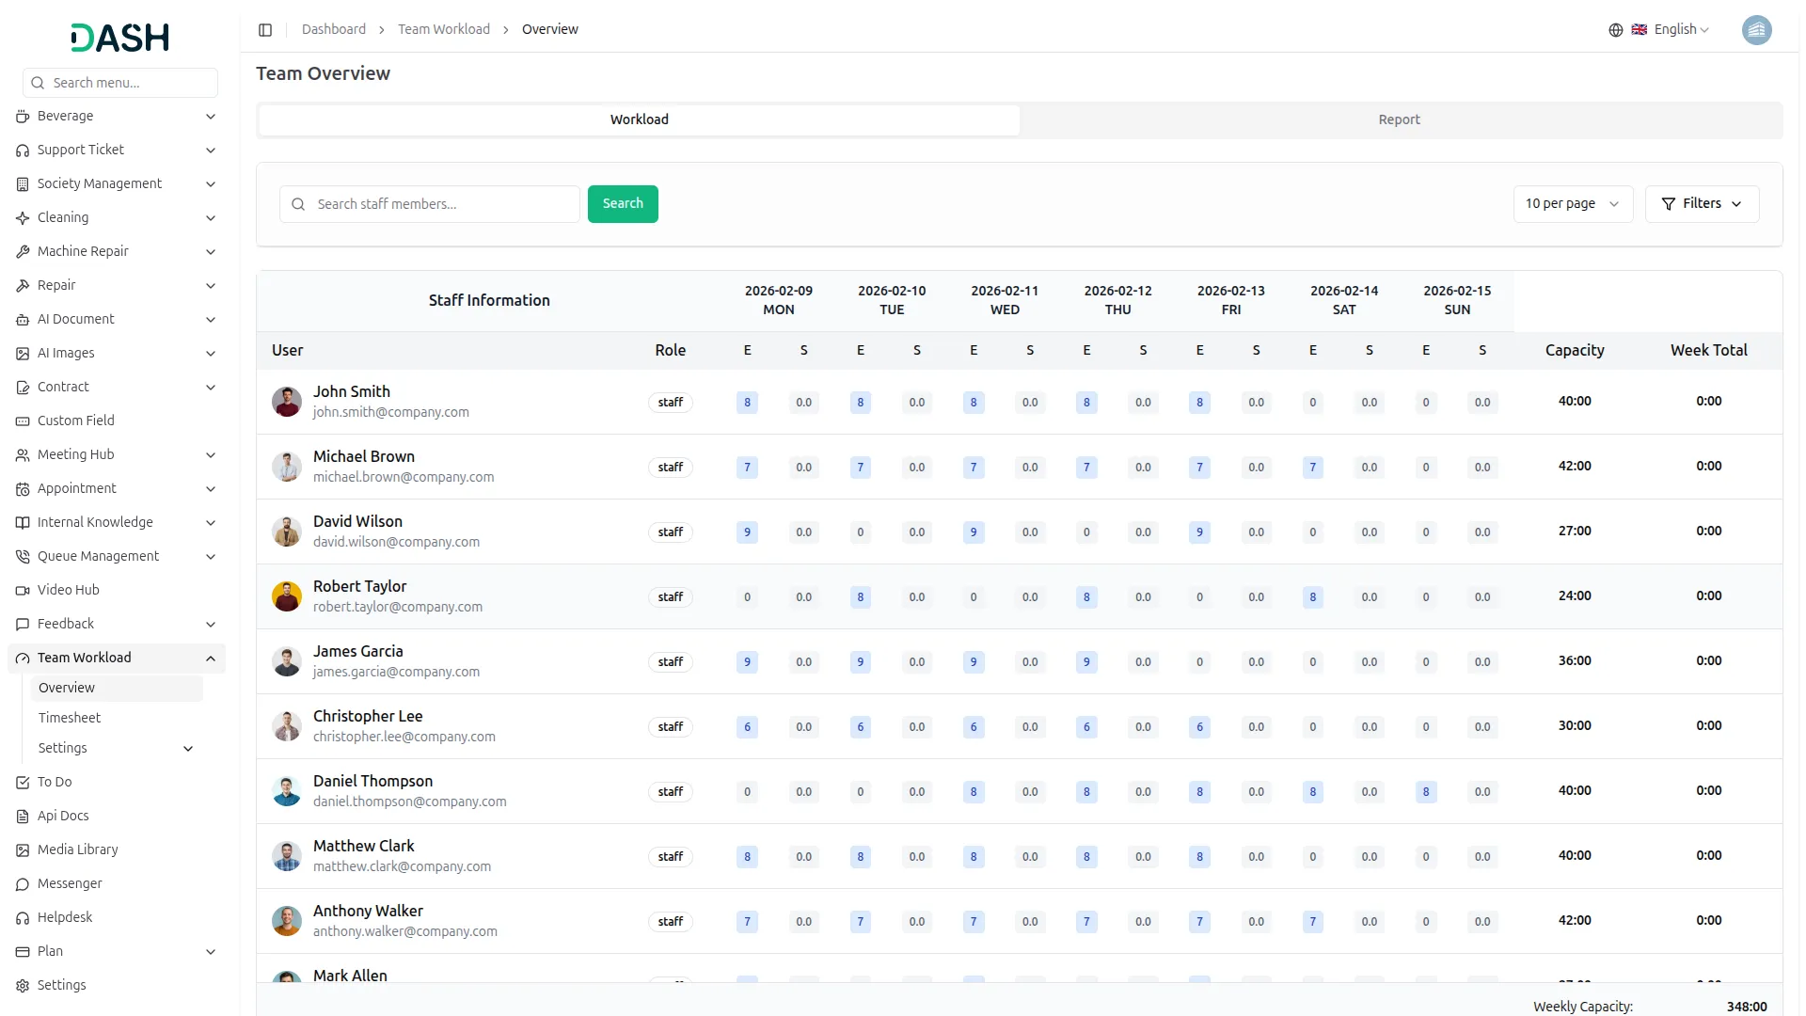1806x1016 pixels.
Task: Click the user profile avatar at top right
Action: click(1756, 30)
